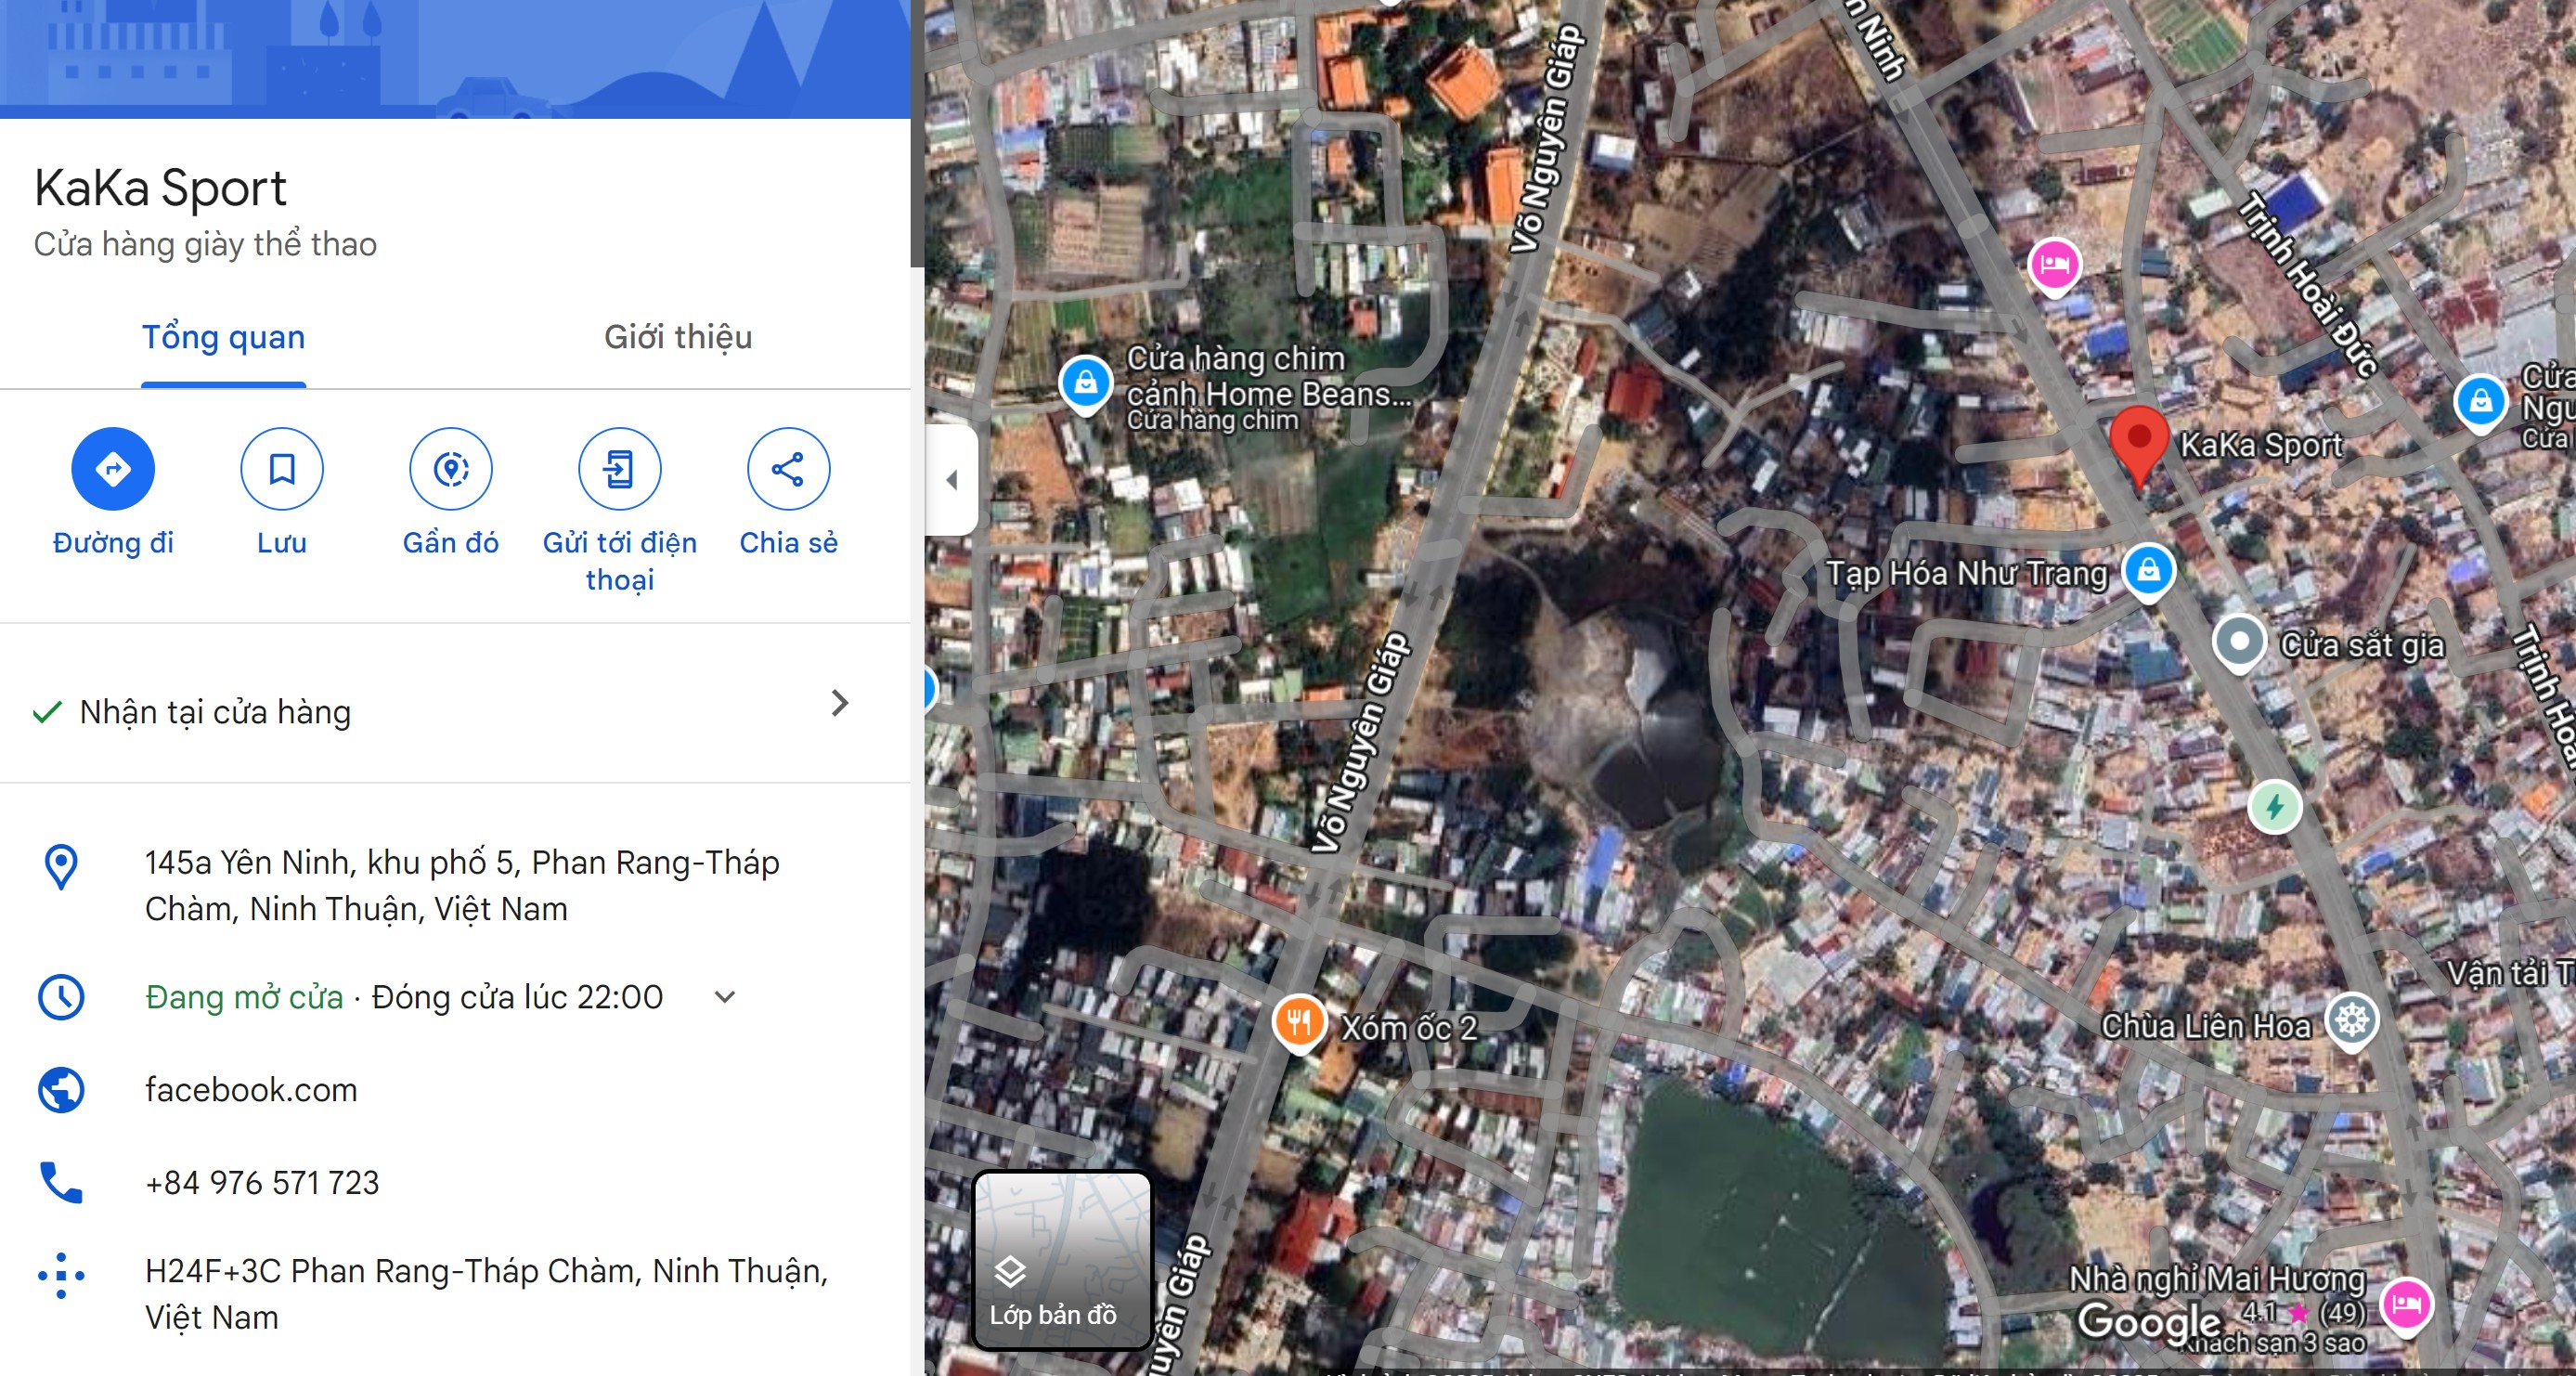Click the side panel vertical scrollbar
2576x1376 pixels.
[x=917, y=134]
